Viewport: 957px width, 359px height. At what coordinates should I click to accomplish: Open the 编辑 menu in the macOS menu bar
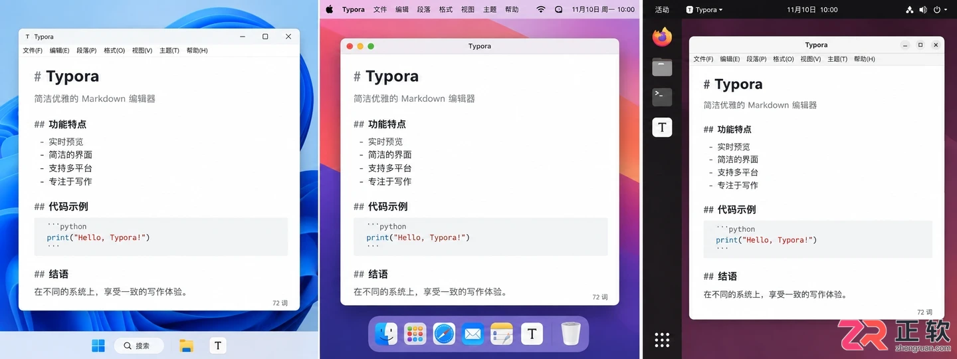coord(402,9)
